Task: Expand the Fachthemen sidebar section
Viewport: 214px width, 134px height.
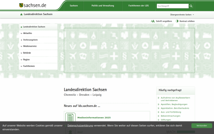Action: (x=38, y=66)
